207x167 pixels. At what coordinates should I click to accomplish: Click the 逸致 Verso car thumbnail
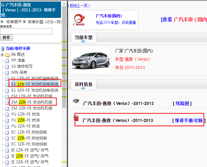coord(91,60)
